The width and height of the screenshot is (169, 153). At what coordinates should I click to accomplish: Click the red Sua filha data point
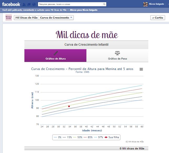(69, 106)
